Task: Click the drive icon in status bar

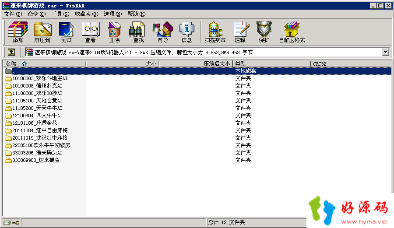Action: click(x=7, y=222)
